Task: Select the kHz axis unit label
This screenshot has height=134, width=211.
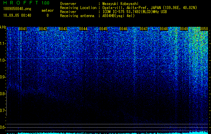Action: tap(3, 27)
